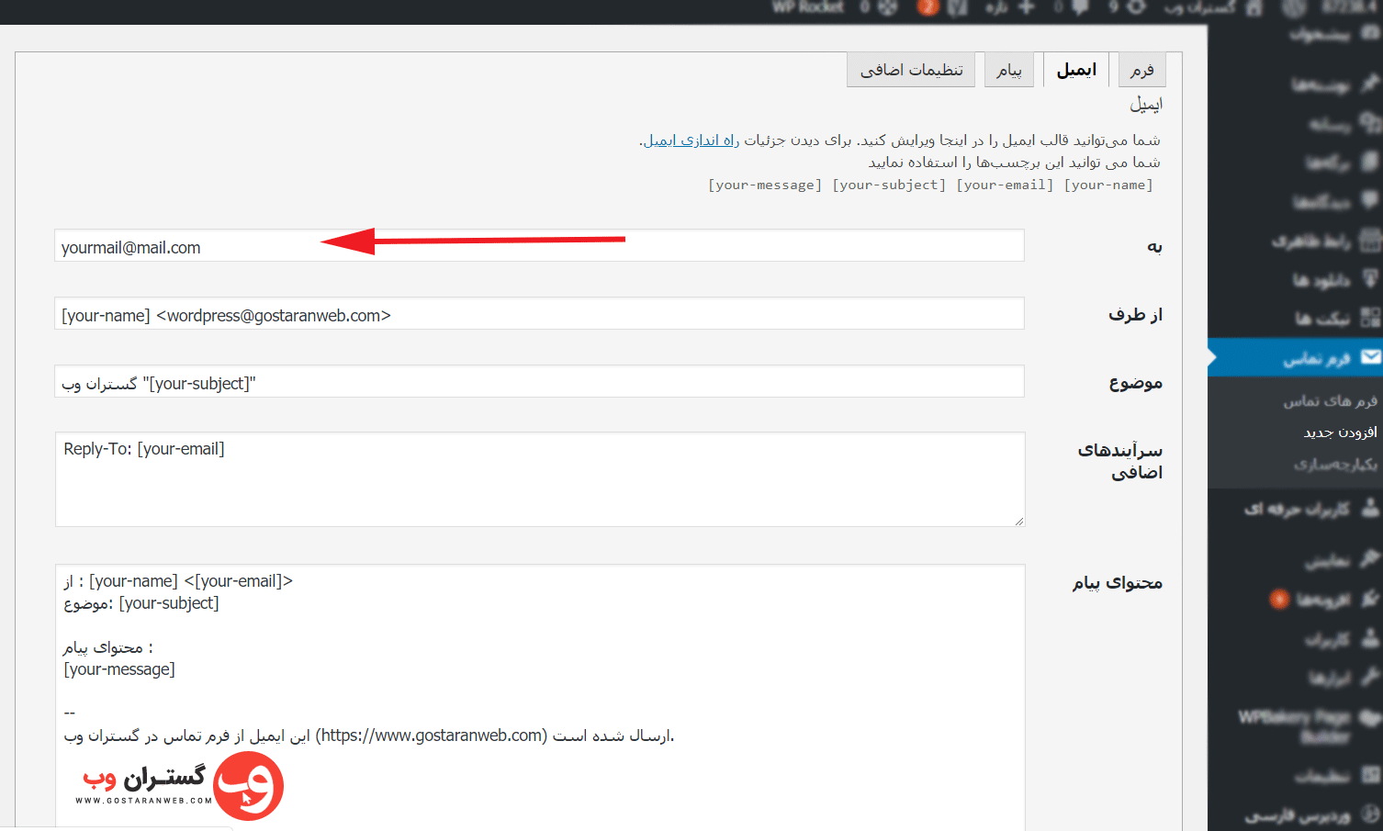
Task: Click the Contact Form envelope icon in sidebar
Action: (1370, 357)
